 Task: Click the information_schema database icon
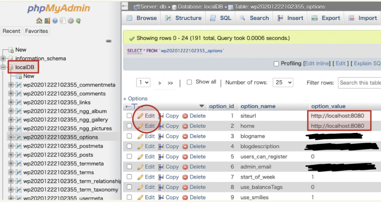(11, 58)
